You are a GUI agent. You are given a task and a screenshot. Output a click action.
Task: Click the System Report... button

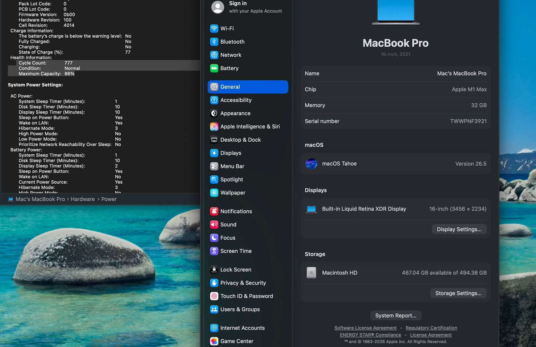396,316
